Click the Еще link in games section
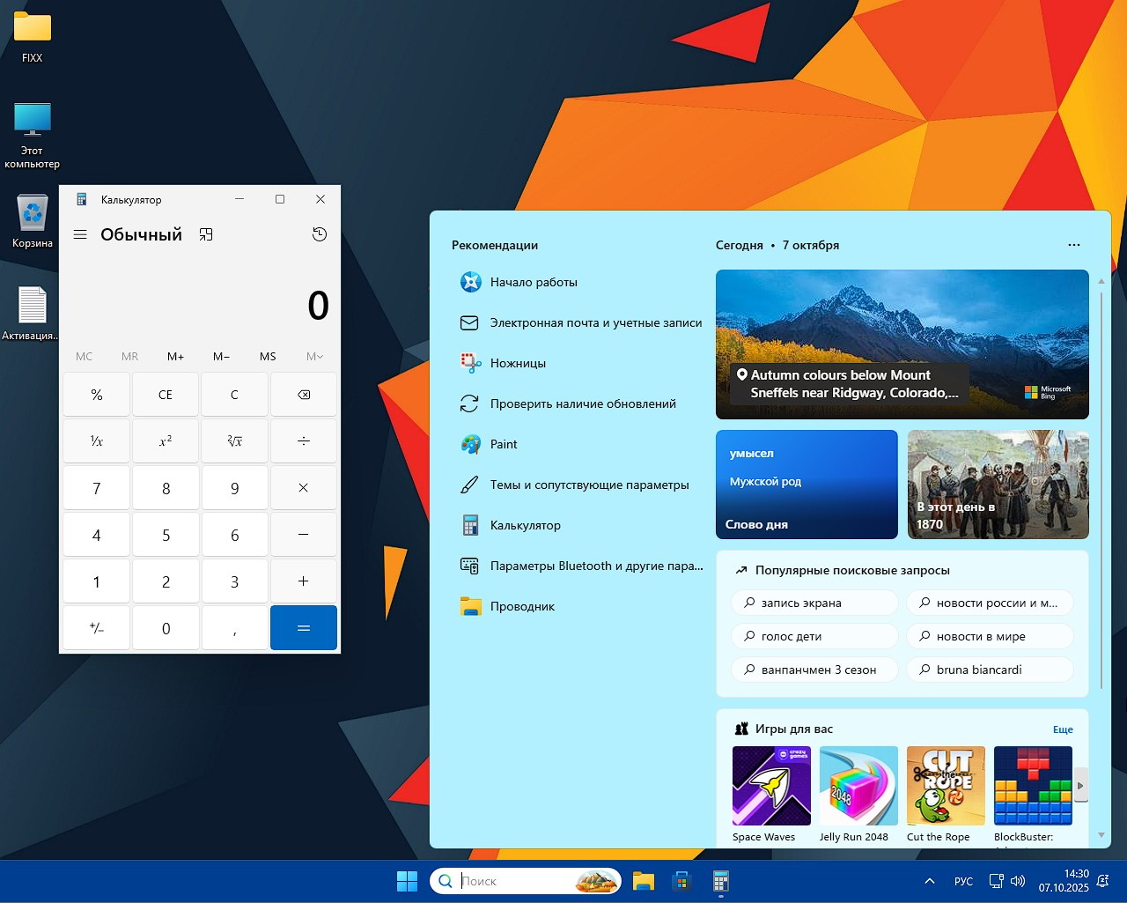The height and width of the screenshot is (903, 1127). [1063, 729]
